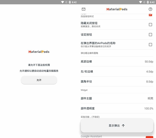Tap the 你只能从苹果设备修改它的名字 subtitle
The image size is (156, 138).
[96, 47]
